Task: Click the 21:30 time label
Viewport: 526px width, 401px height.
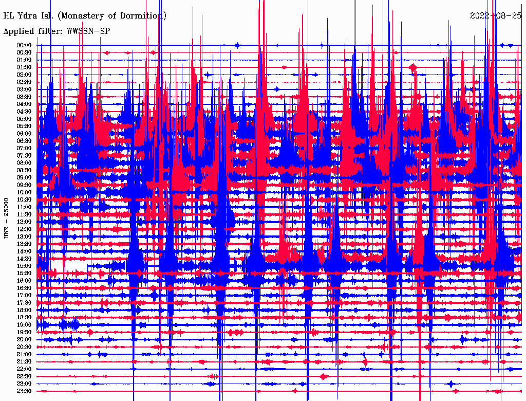Action: click(24, 362)
